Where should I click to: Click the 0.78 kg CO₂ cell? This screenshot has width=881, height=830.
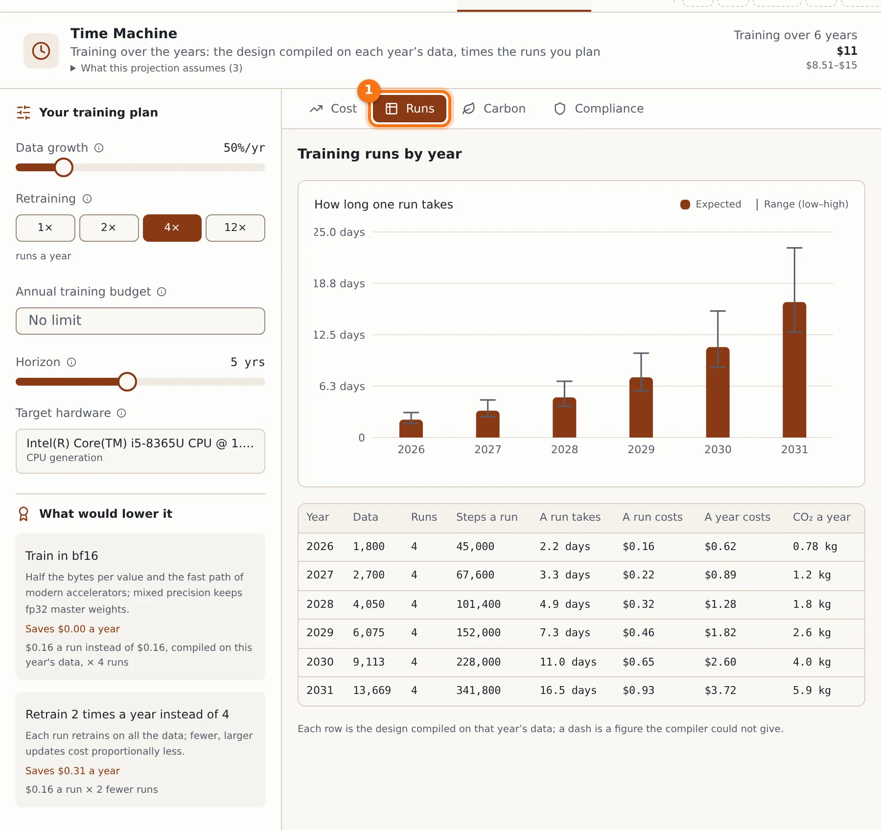point(815,547)
